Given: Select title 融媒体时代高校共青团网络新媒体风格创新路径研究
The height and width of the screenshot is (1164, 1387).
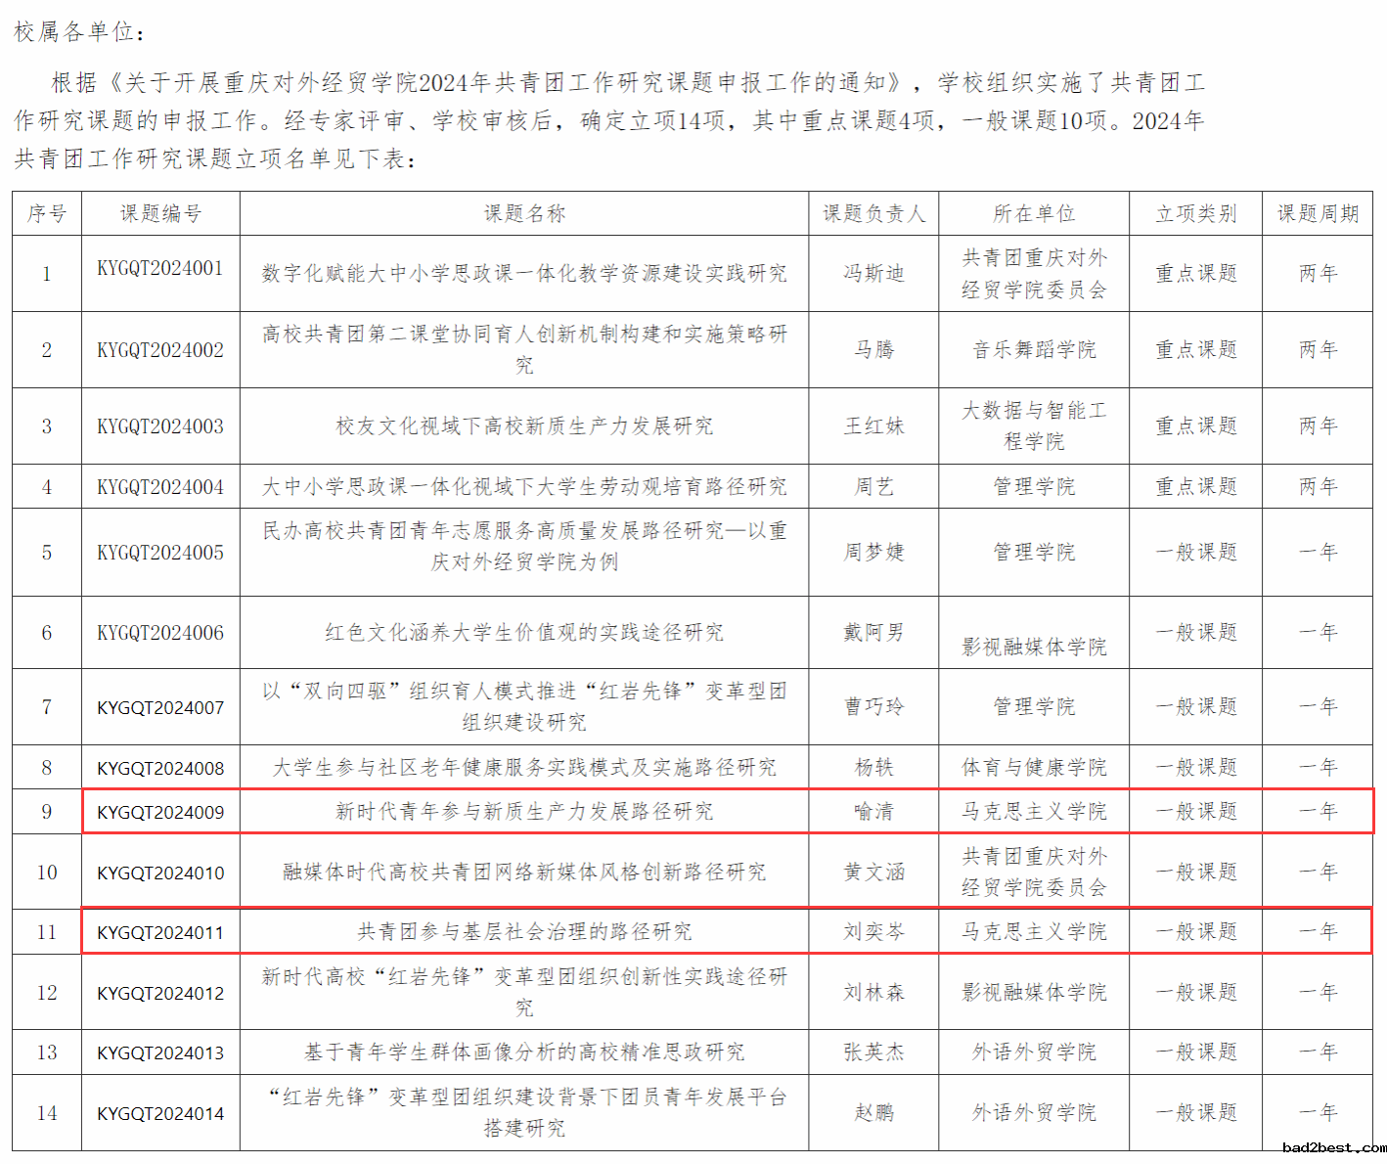Looking at the screenshot, I should (x=524, y=873).
